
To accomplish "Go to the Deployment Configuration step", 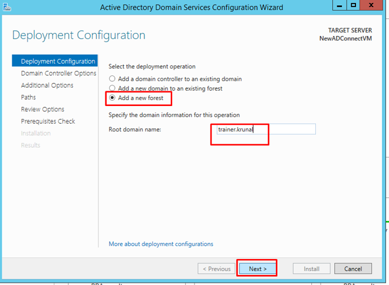I will click(x=57, y=61).
